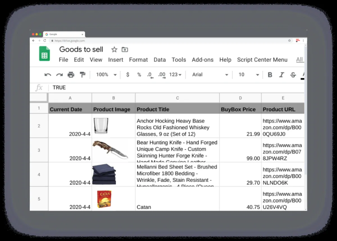Open Amazon link ending B078JPW4RZ

click(282, 152)
